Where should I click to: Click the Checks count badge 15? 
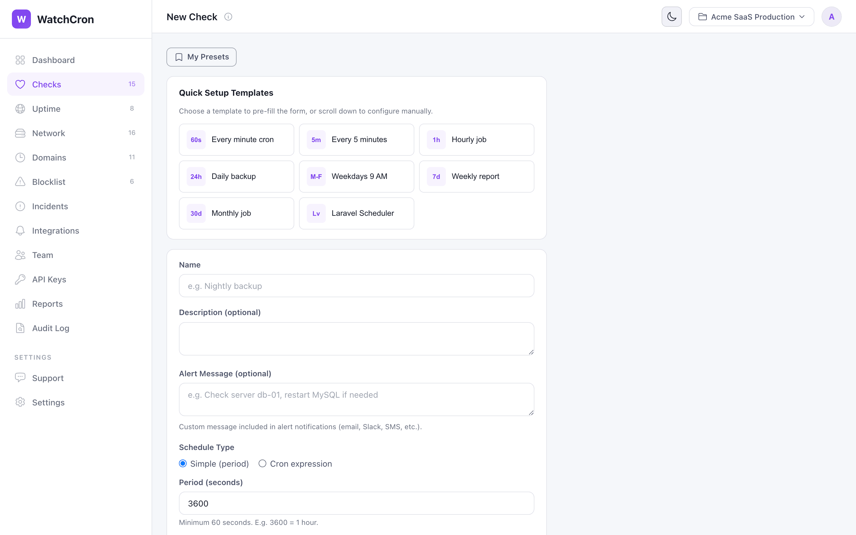(x=132, y=84)
